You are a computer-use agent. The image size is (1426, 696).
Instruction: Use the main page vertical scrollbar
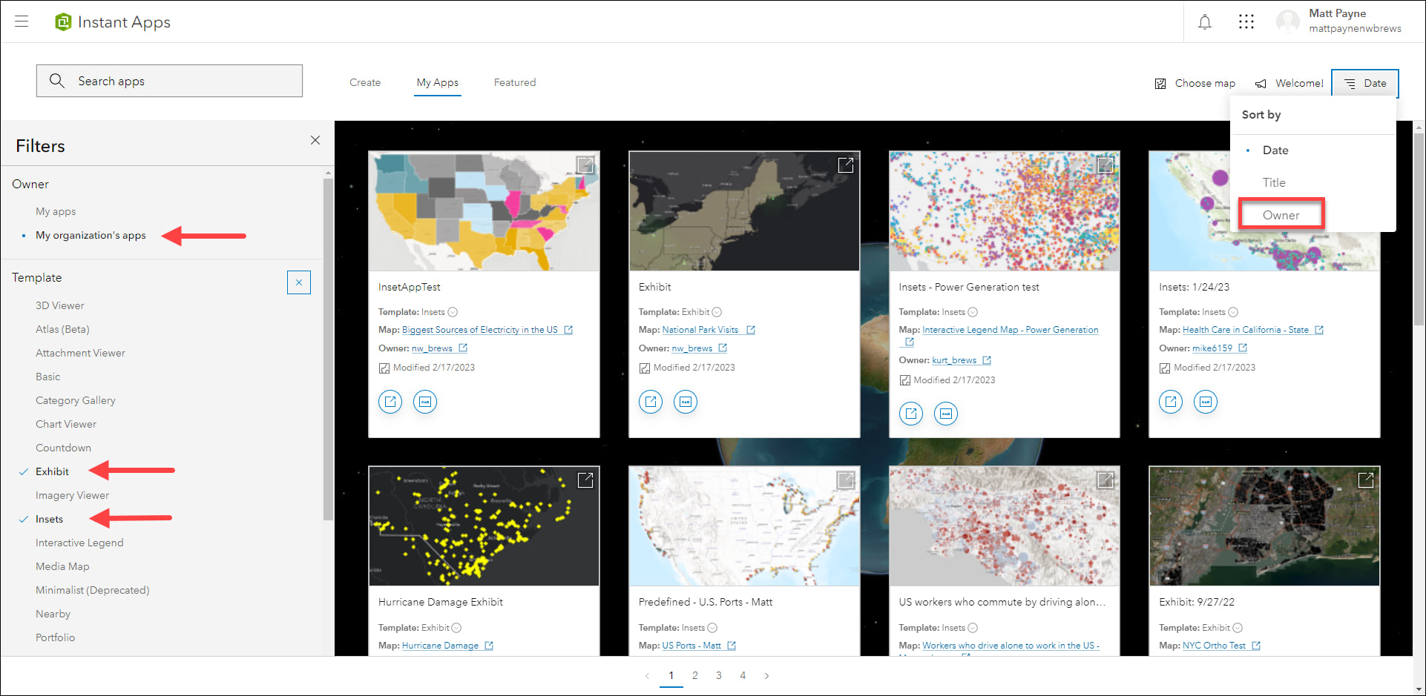pyautogui.click(x=1419, y=228)
